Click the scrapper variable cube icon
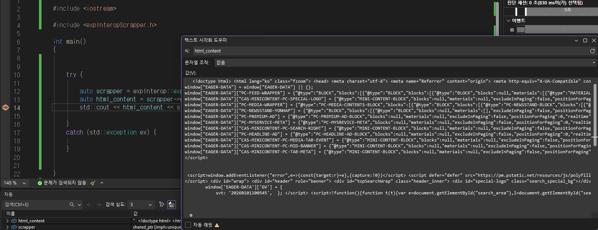This screenshot has width=598, height=230. click(x=14, y=227)
